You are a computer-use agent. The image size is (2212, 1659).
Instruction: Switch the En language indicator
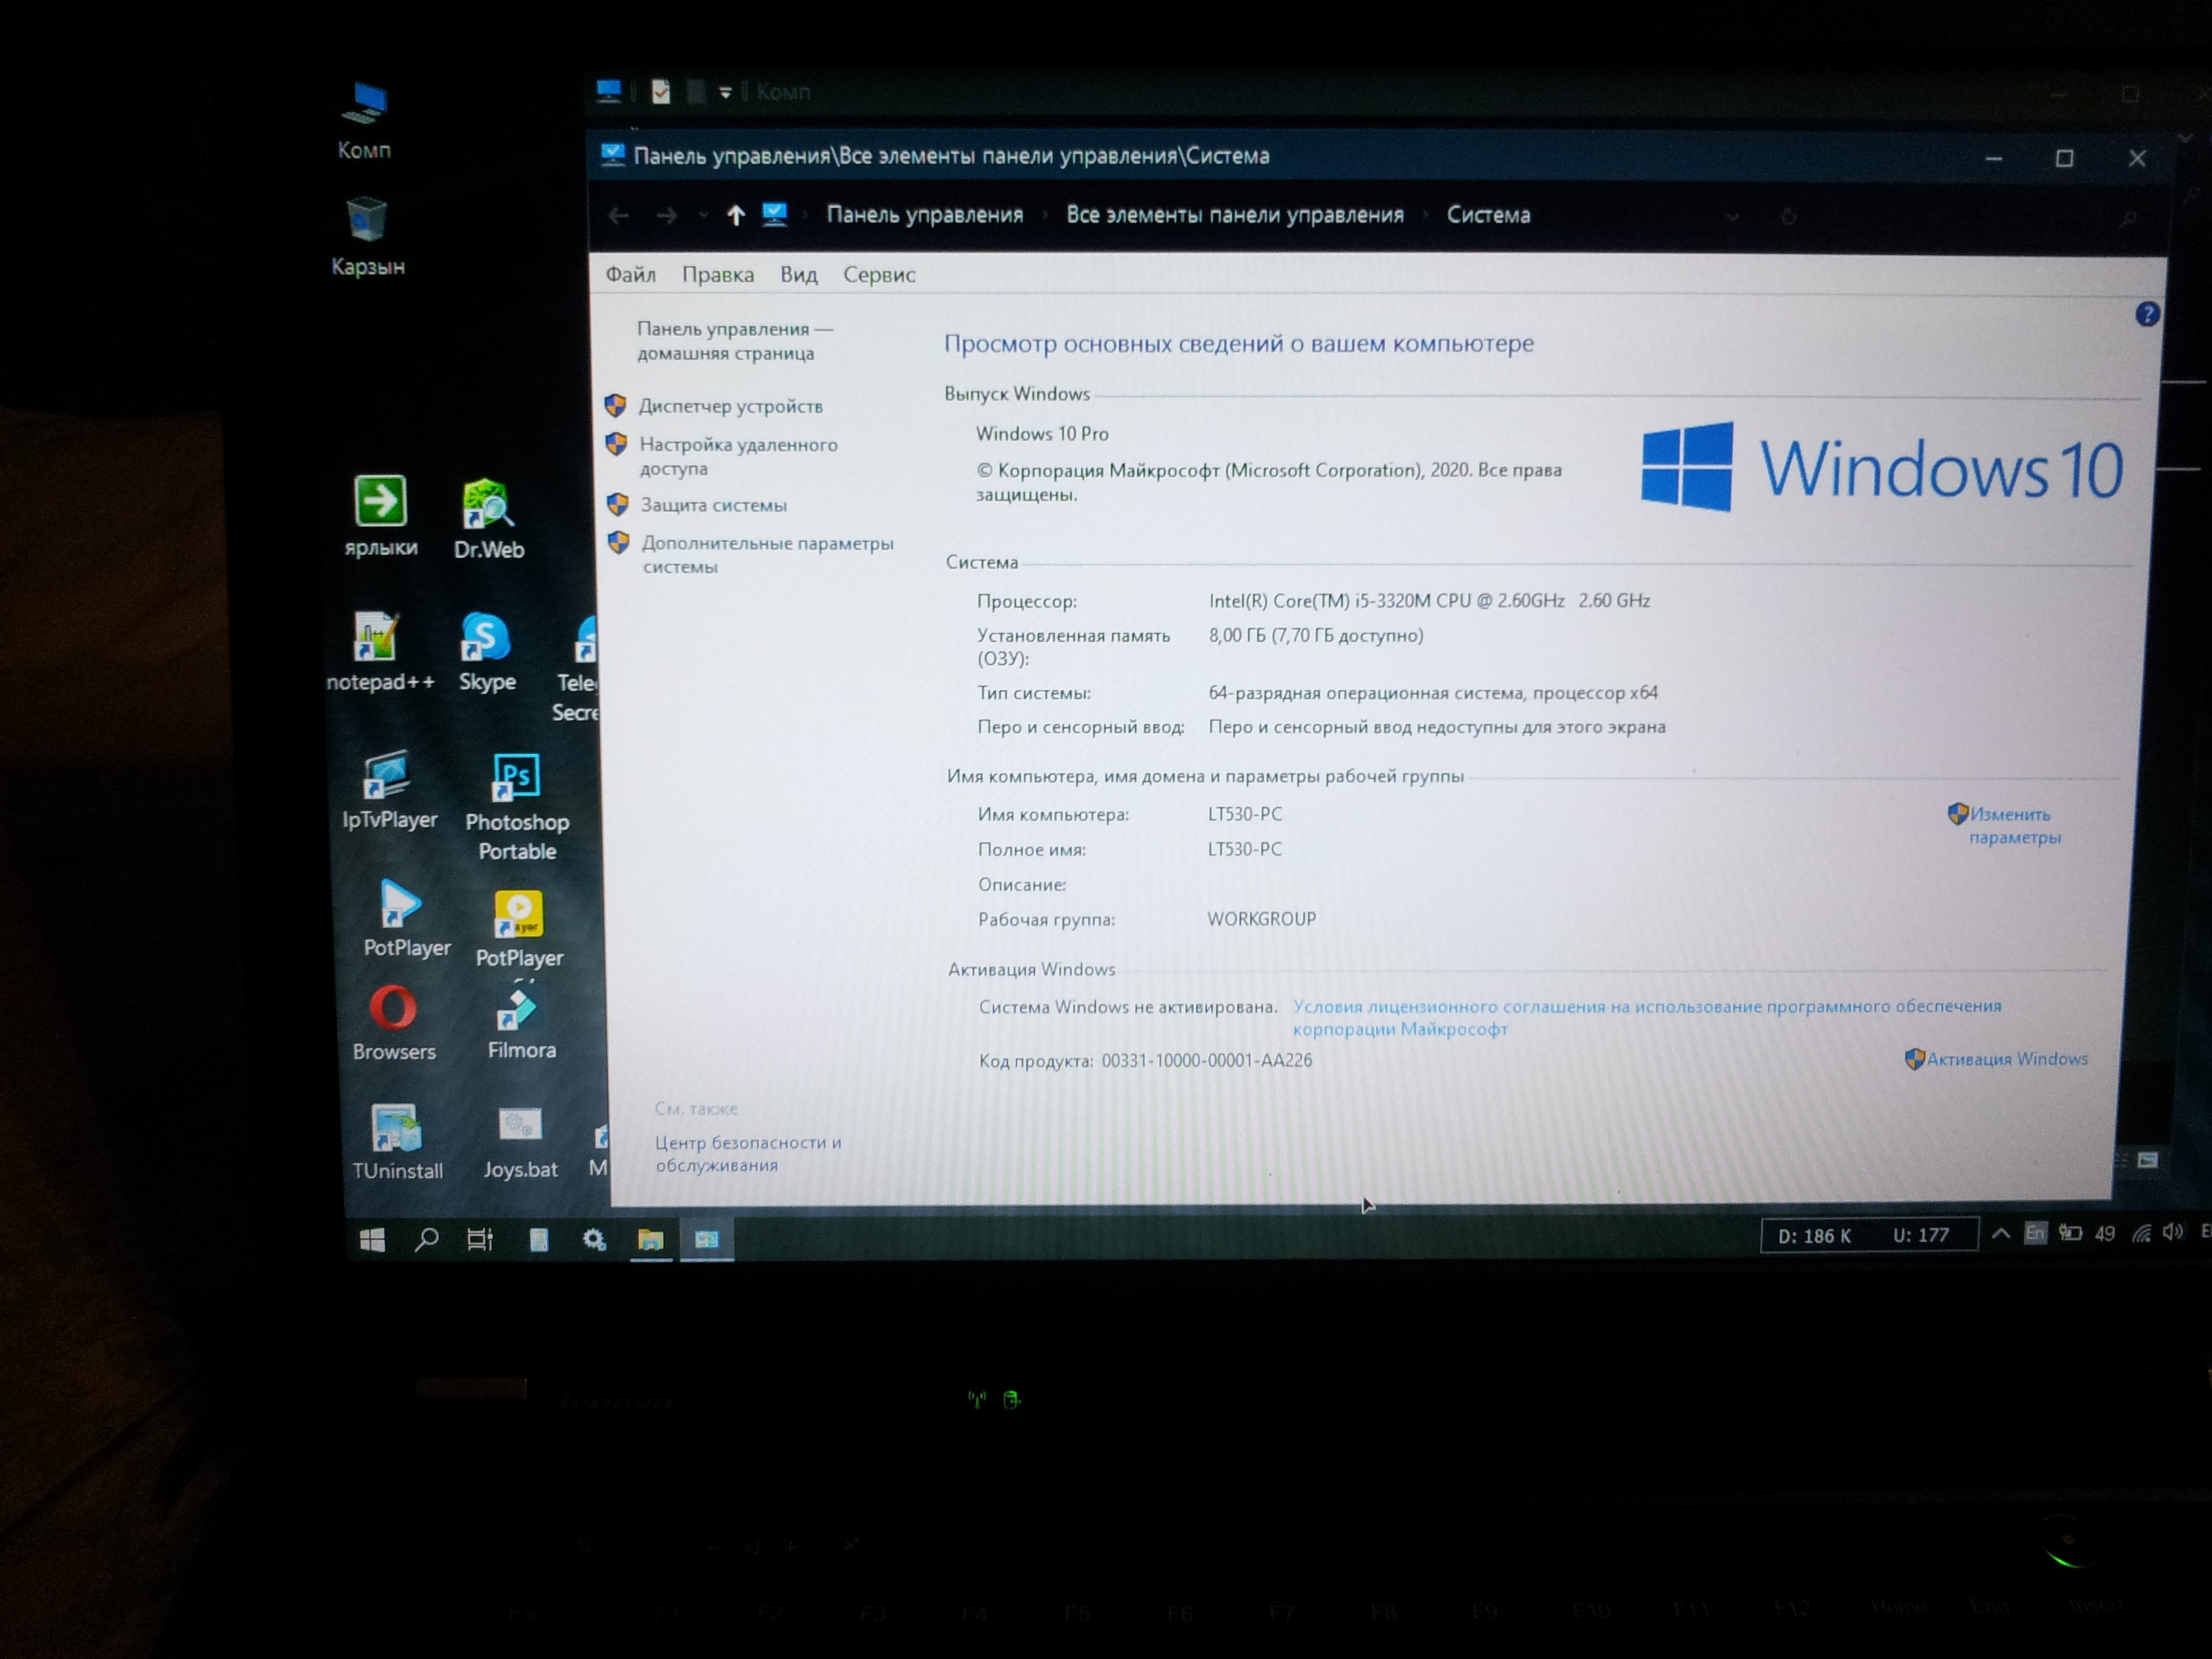tap(2034, 1233)
